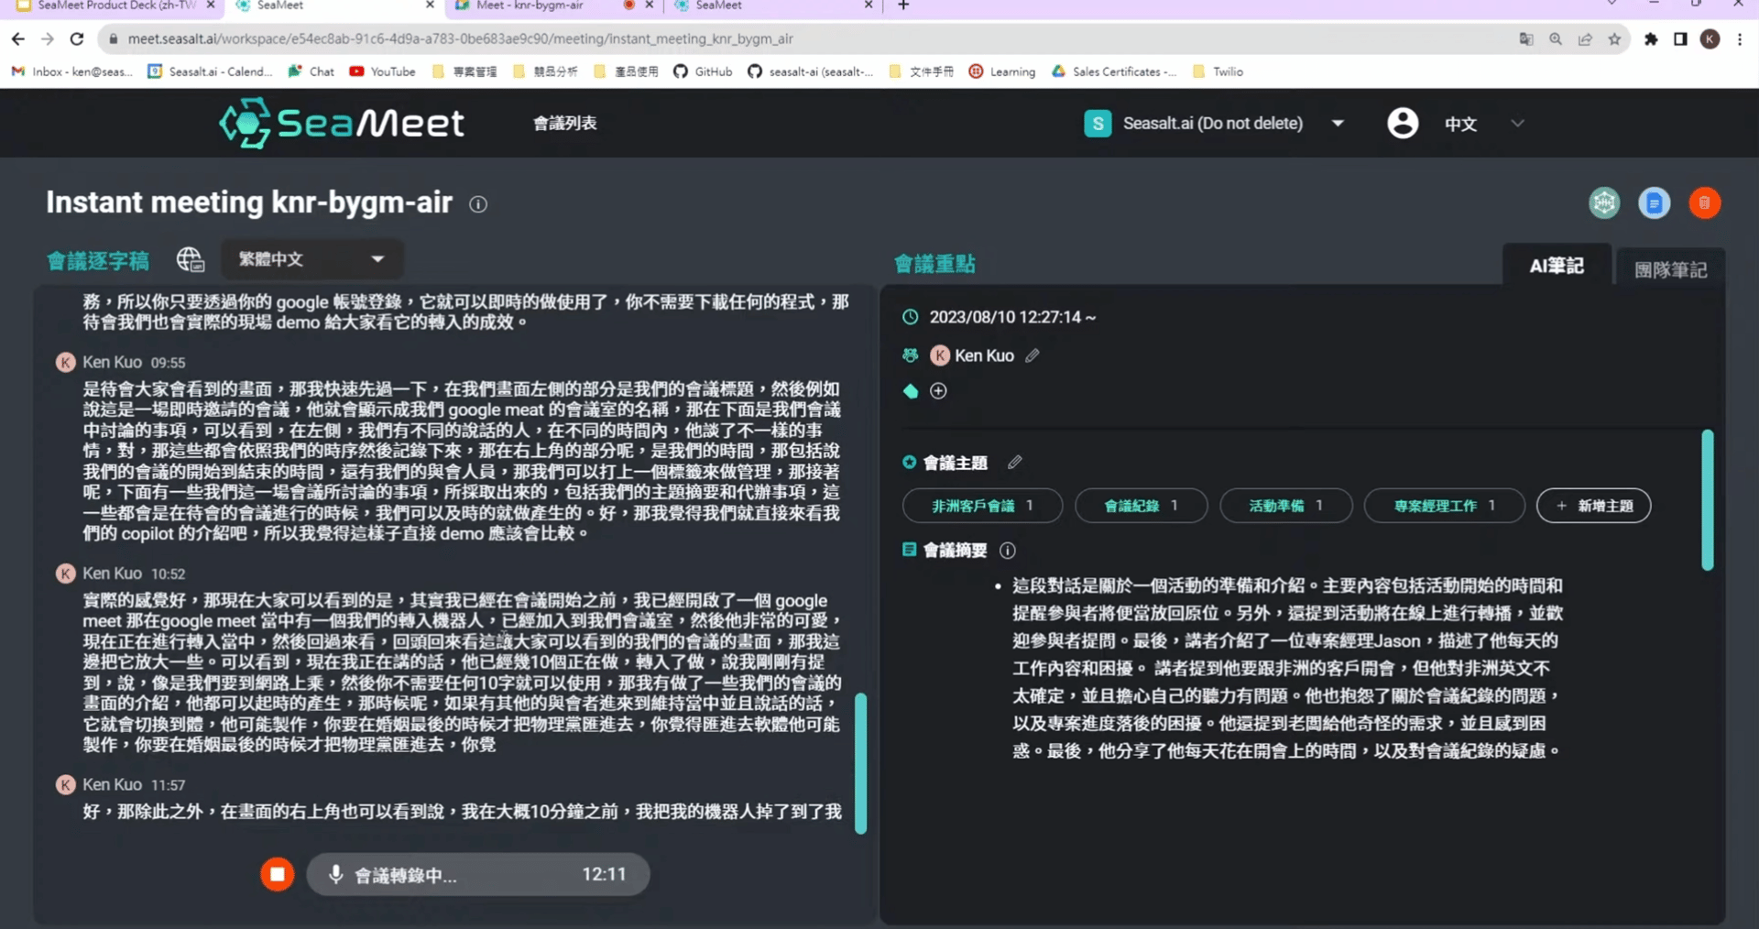The height and width of the screenshot is (929, 1759).
Task: Click the teal hexagon icon in top right
Action: tap(1603, 202)
